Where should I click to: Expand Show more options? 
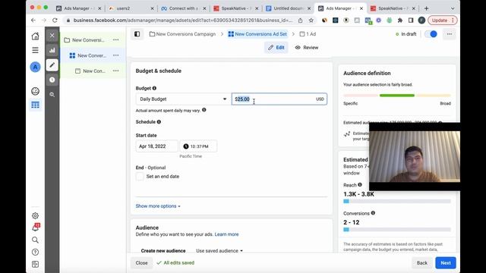158,206
